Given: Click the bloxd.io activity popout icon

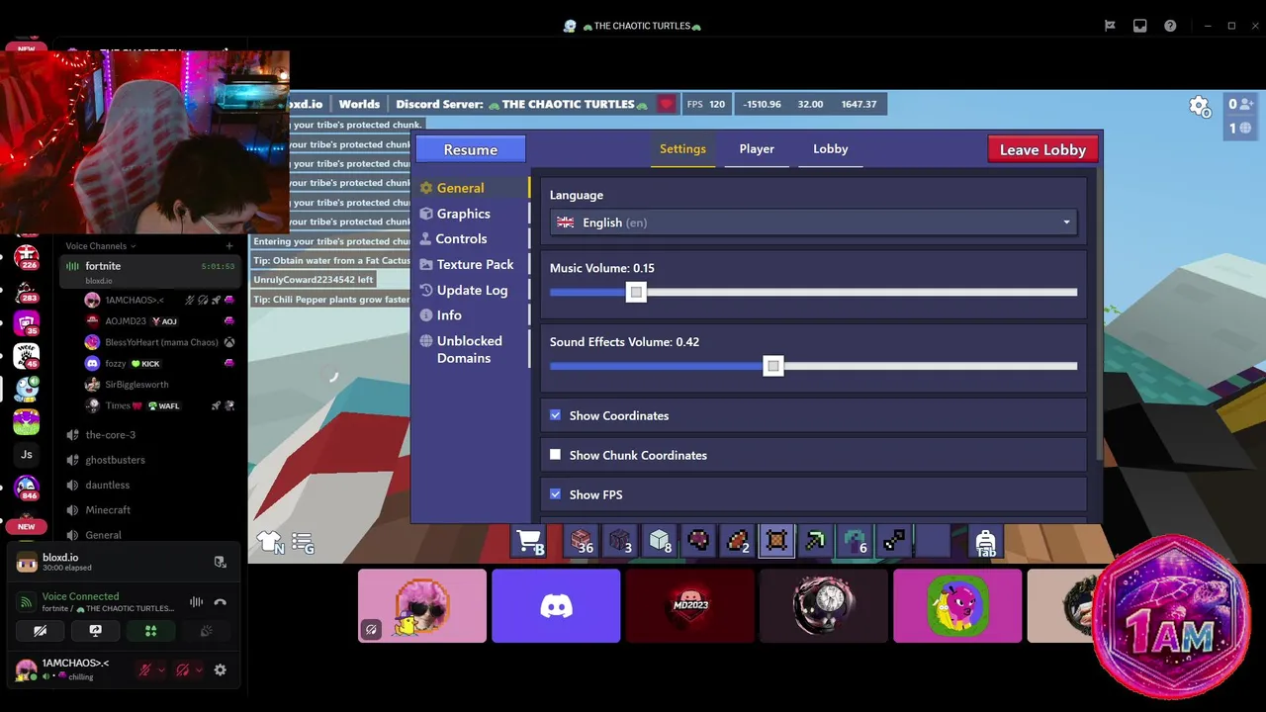Looking at the screenshot, I should click(220, 562).
